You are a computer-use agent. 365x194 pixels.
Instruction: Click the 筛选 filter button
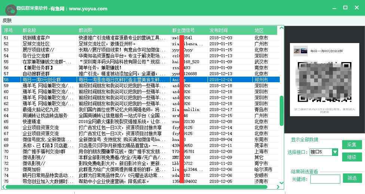(x=352, y=178)
